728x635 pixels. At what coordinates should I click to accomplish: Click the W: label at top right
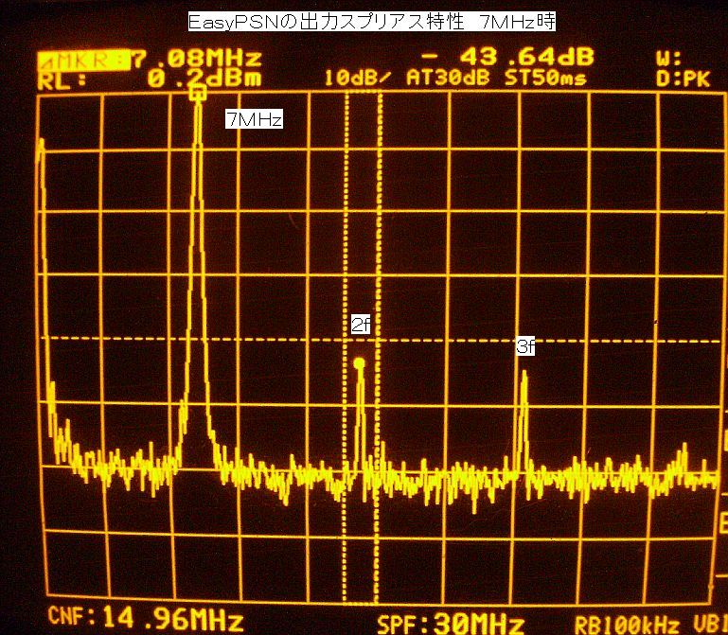click(x=668, y=58)
